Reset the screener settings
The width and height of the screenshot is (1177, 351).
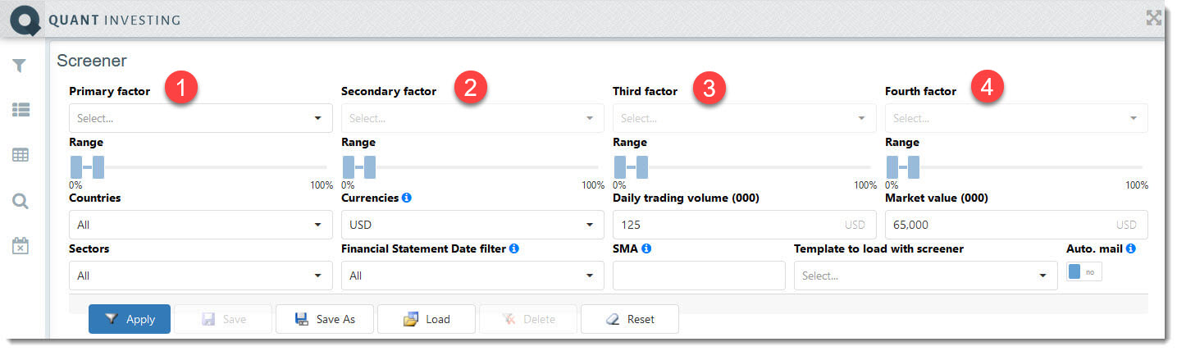tap(630, 319)
